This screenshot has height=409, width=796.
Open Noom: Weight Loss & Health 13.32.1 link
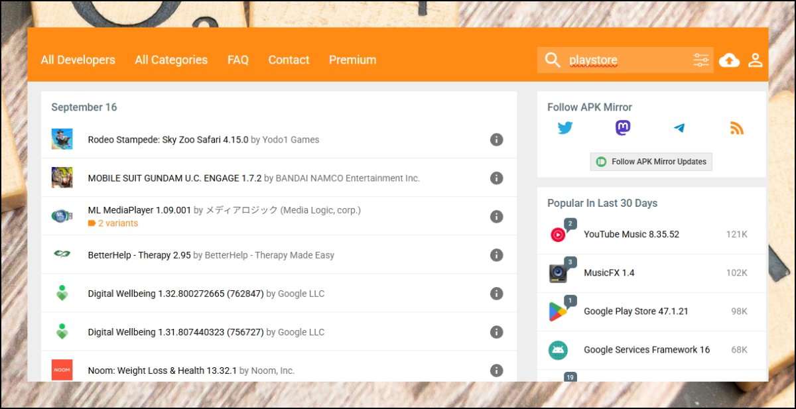click(162, 371)
